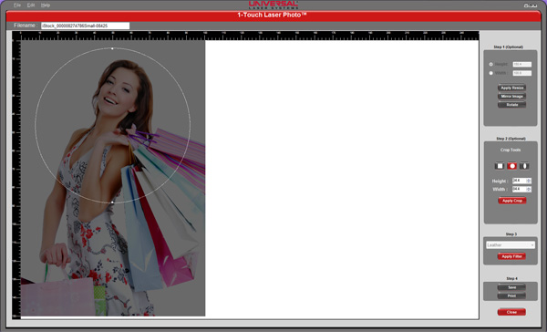
Task: Adjust crop Width spinner arrows
Action: (529, 189)
